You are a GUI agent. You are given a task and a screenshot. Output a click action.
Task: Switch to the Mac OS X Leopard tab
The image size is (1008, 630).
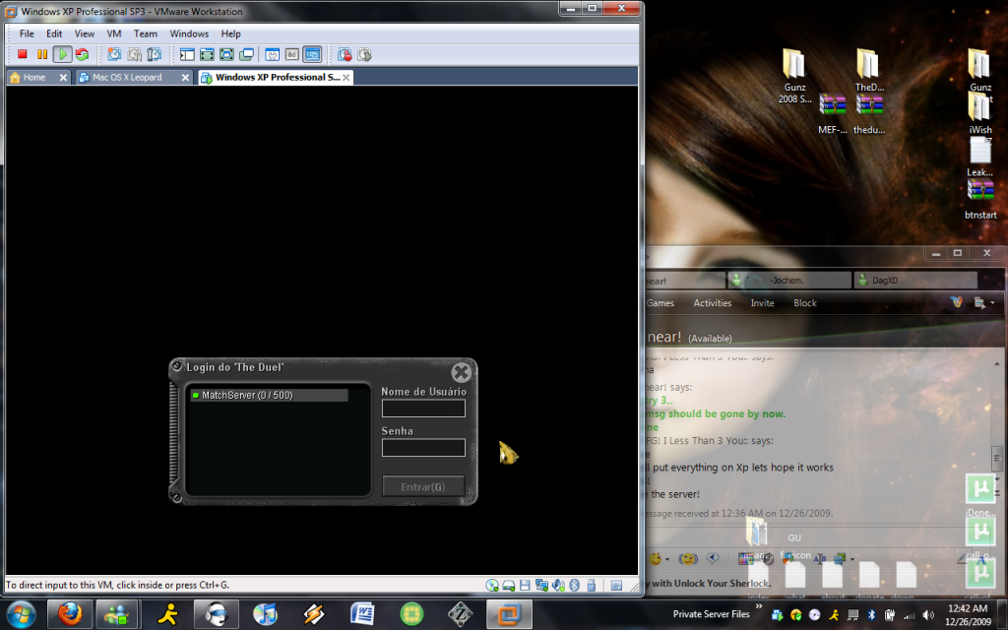126,77
